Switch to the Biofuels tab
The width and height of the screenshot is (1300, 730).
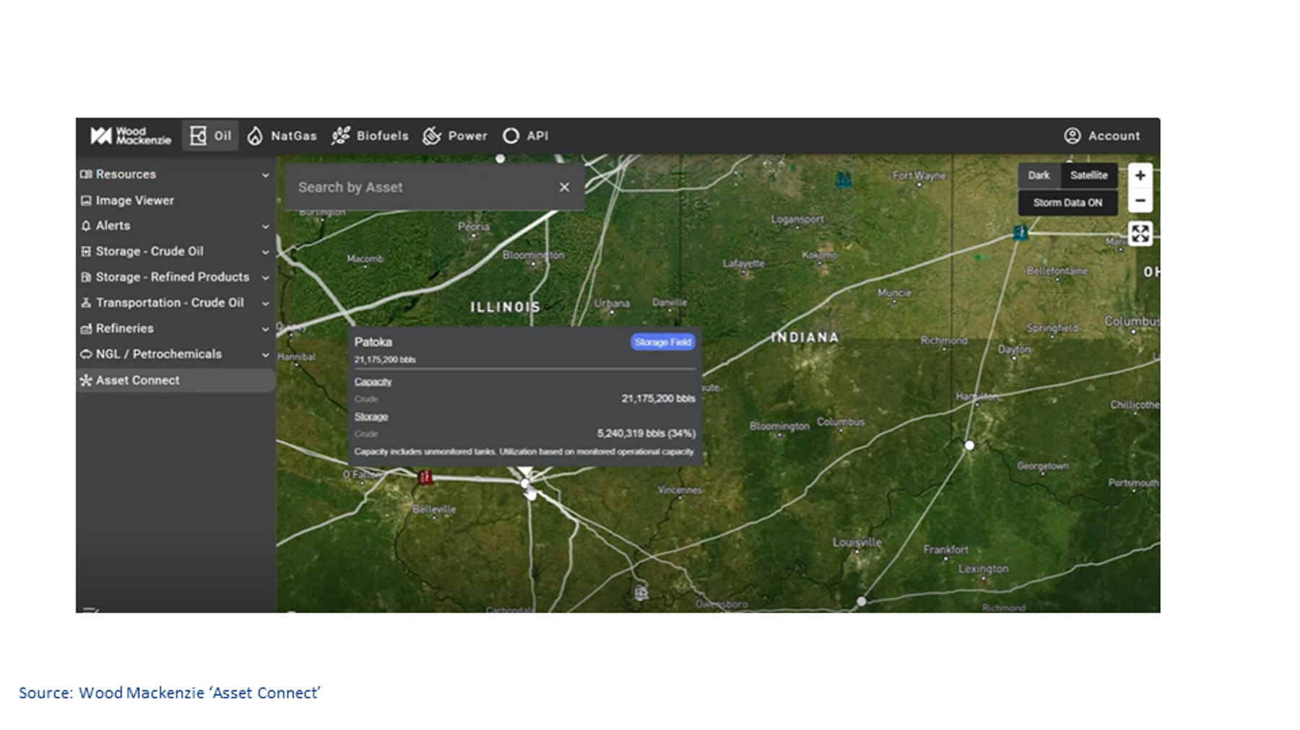coord(370,136)
